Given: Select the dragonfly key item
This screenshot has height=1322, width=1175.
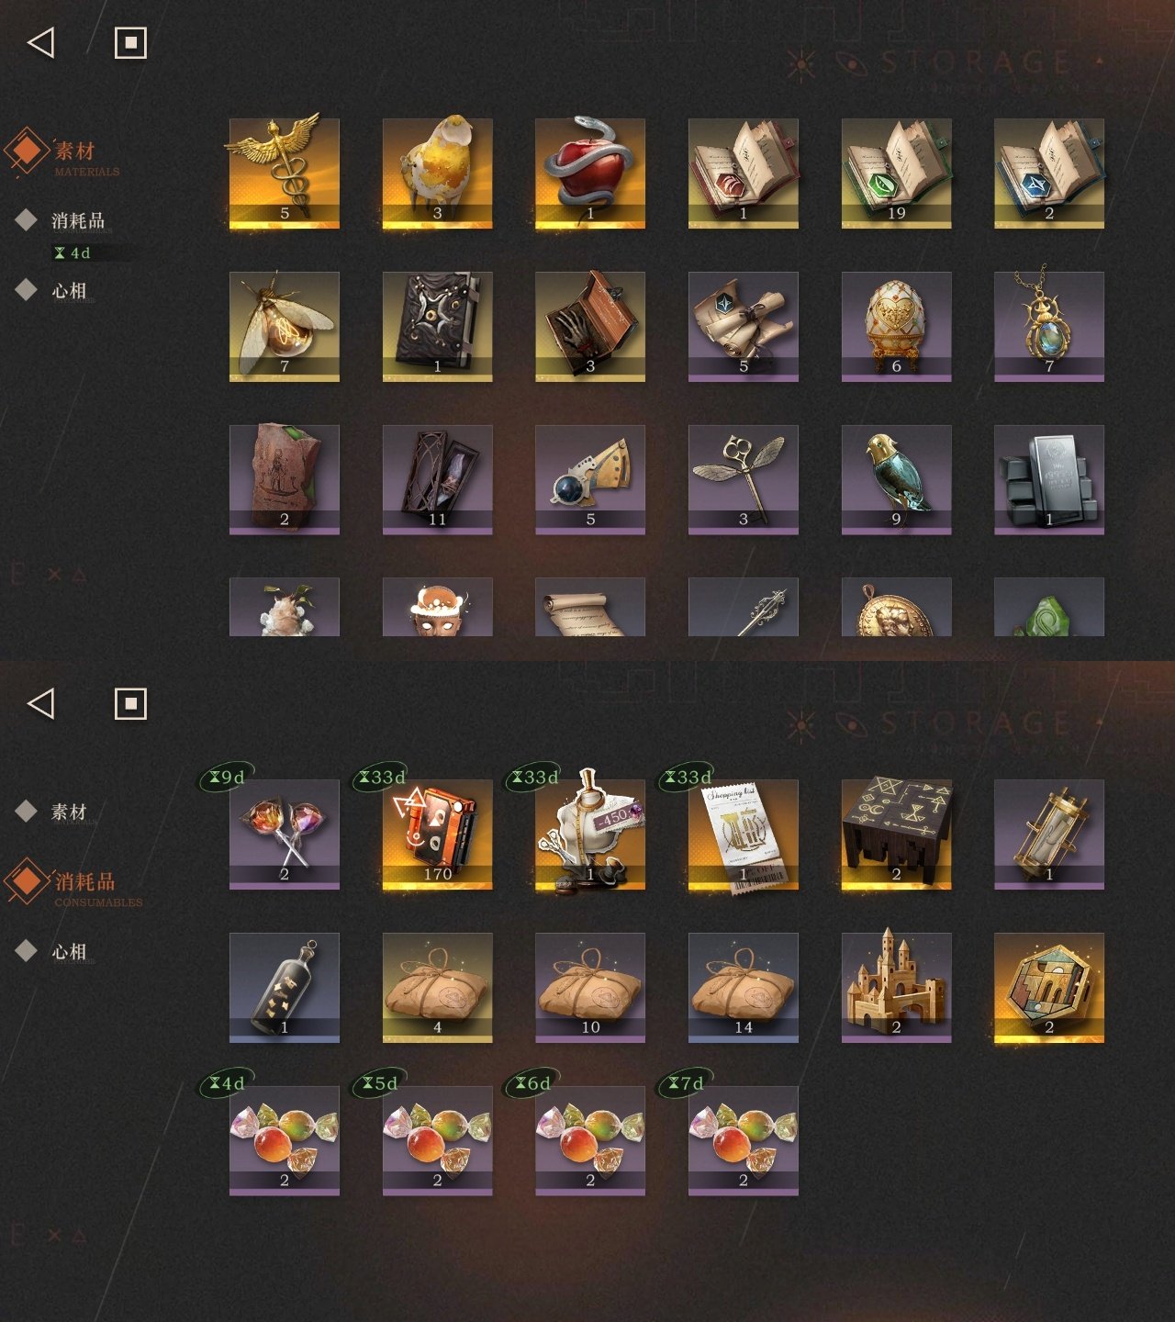Looking at the screenshot, I should 744,479.
